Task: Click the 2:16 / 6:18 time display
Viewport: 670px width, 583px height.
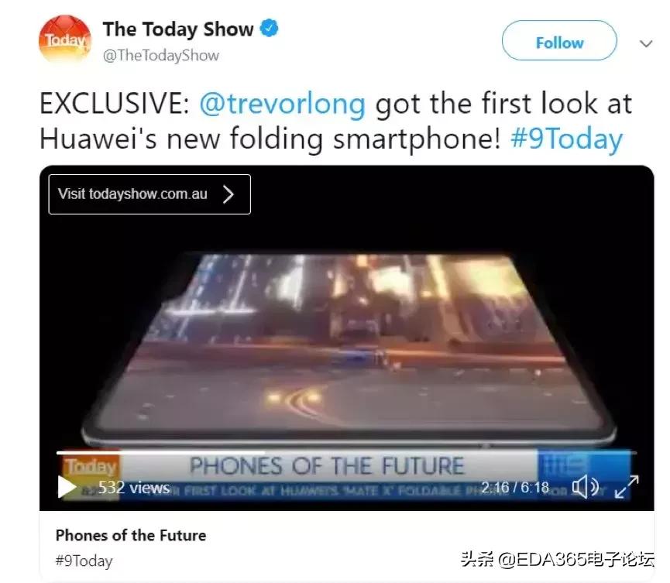Action: (x=515, y=487)
